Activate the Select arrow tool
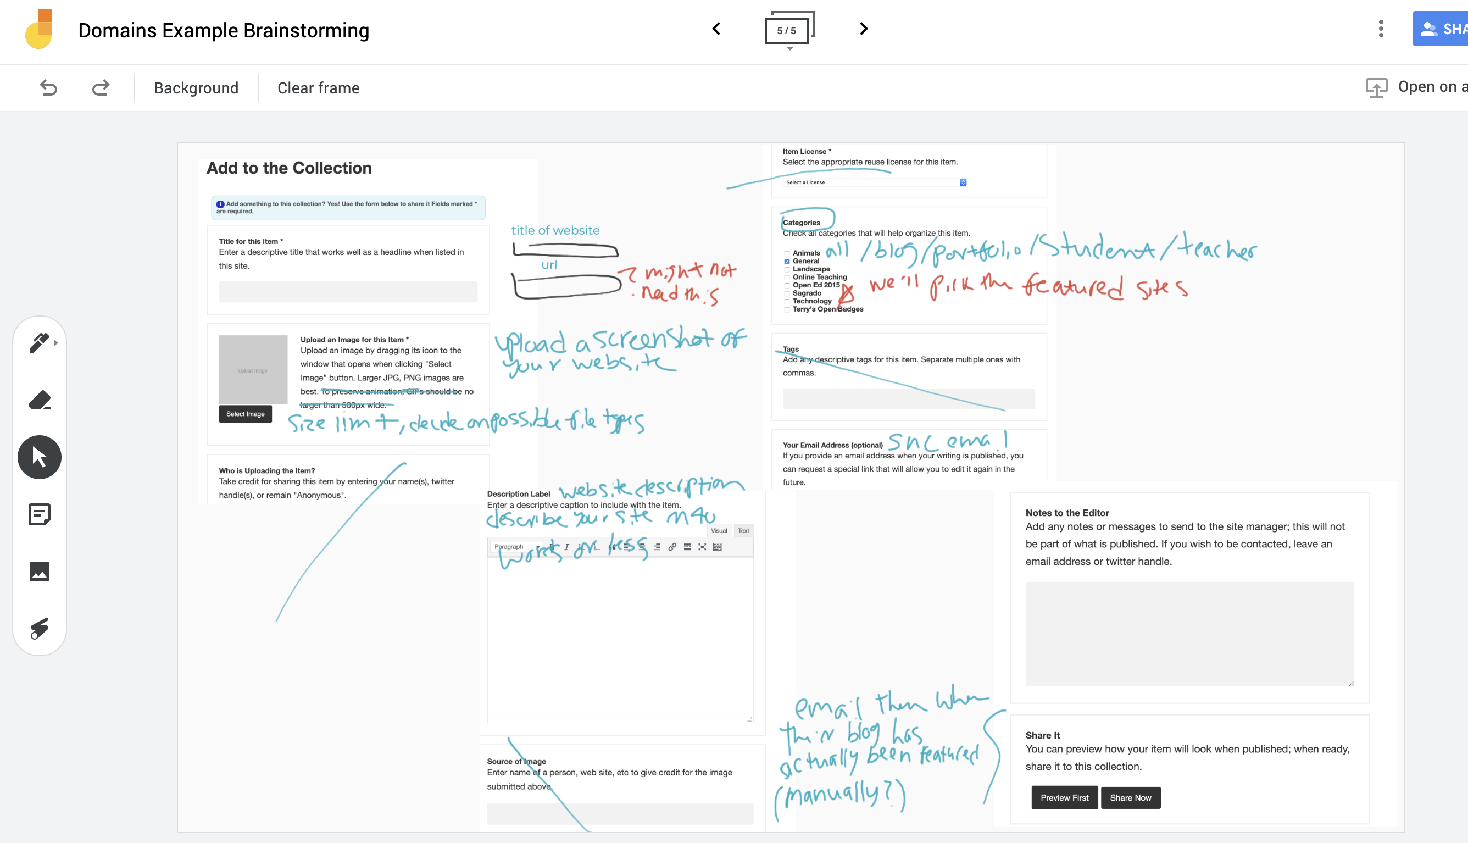 pos(40,457)
